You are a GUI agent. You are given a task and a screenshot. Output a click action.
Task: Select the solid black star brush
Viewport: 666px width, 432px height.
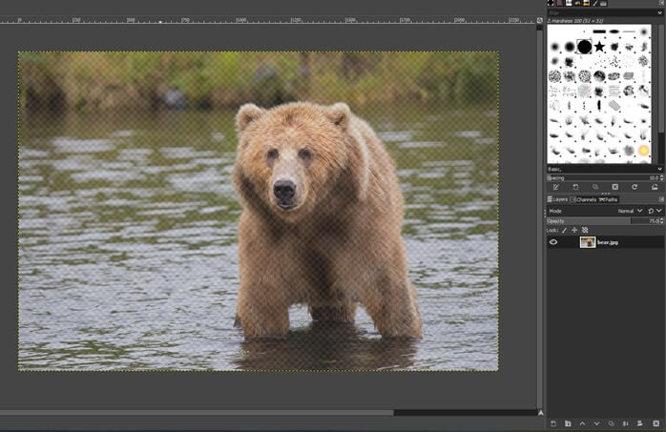coord(599,47)
